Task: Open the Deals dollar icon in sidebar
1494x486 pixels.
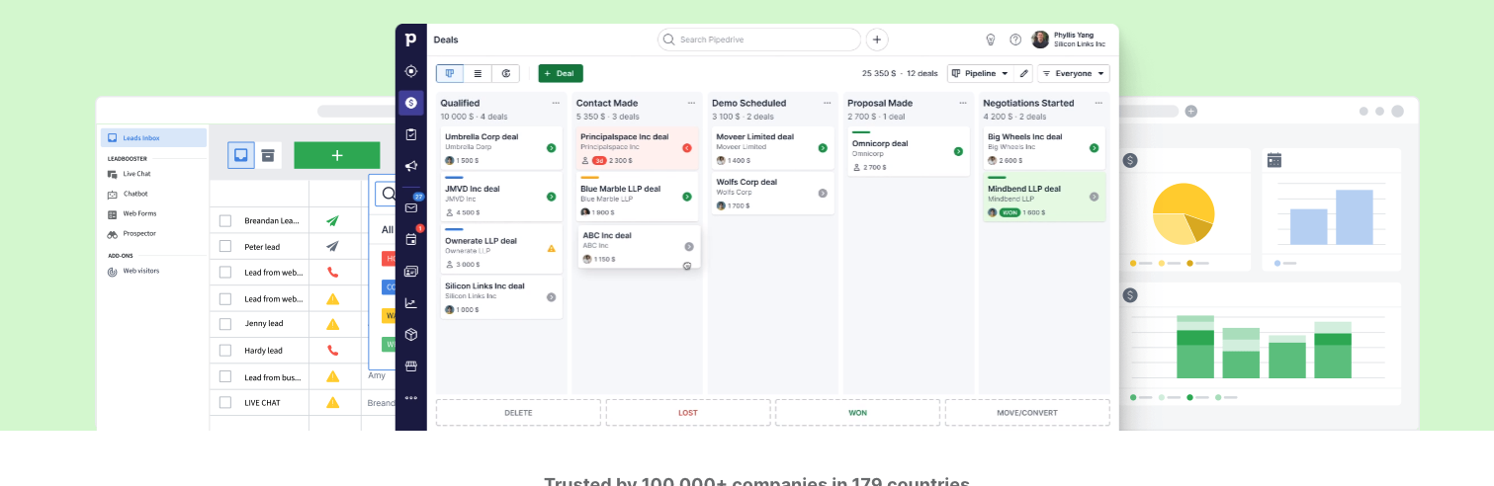Action: pos(411,103)
